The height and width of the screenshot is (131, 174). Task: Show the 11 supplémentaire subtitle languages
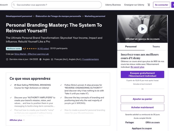(x=90, y=59)
